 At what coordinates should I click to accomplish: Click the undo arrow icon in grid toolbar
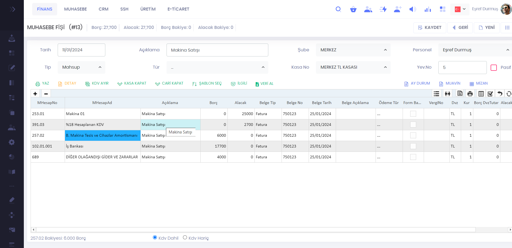[x=500, y=94]
